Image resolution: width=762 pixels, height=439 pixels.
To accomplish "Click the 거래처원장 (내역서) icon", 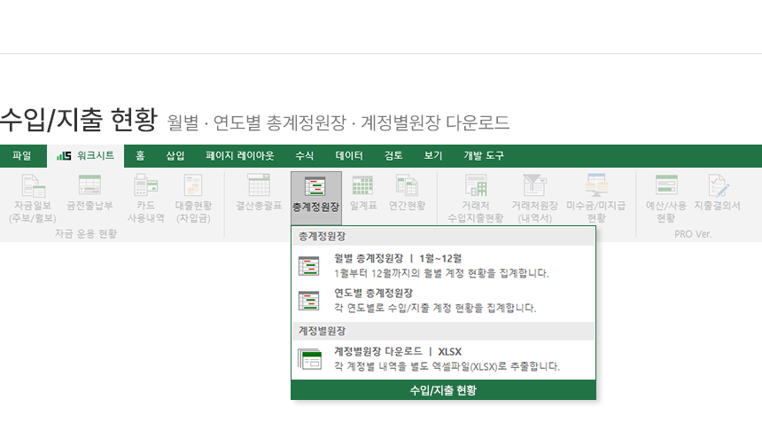I will (x=534, y=196).
